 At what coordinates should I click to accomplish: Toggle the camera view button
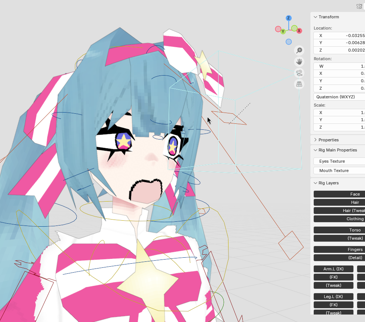[299, 73]
